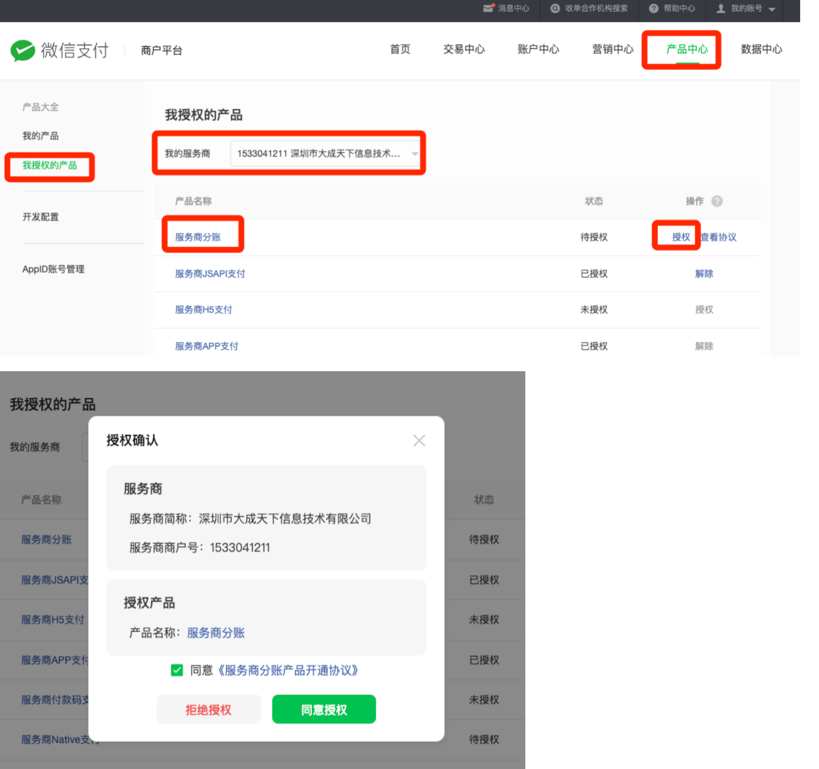Click 服务商H5支付 link in background list
The width and height of the screenshot is (819, 769).
pyautogui.click(x=53, y=619)
